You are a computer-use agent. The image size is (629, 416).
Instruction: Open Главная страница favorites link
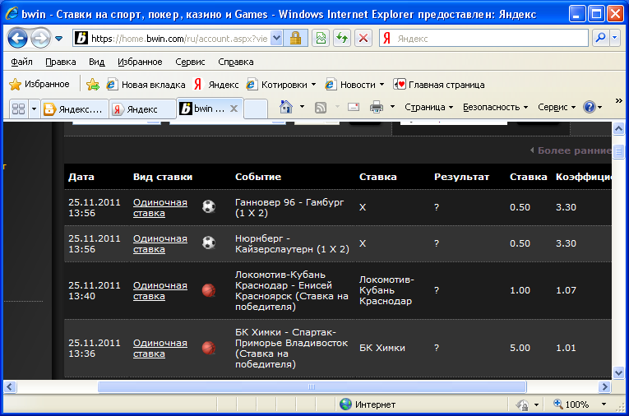[x=439, y=85]
